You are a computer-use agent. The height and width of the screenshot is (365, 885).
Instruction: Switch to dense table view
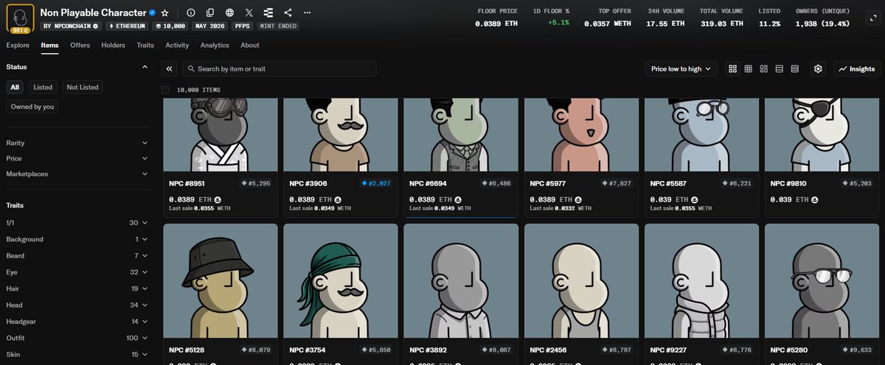tap(795, 68)
